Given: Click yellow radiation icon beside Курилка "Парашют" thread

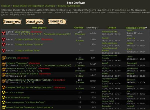Looking at the screenshot, I should (3, 64).
